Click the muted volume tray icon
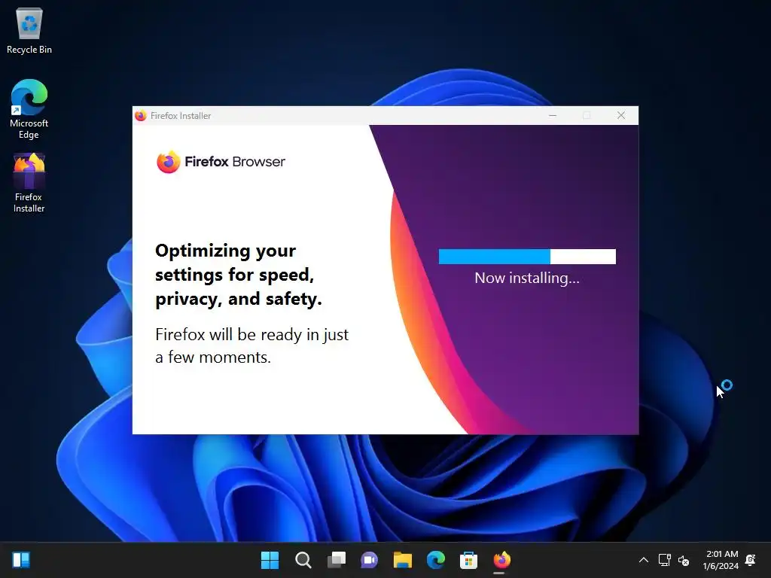Image resolution: width=771 pixels, height=578 pixels. pyautogui.click(x=684, y=560)
